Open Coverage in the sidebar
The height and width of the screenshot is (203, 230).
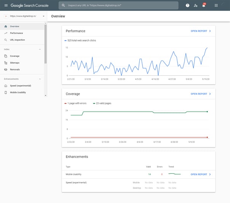[22, 56]
